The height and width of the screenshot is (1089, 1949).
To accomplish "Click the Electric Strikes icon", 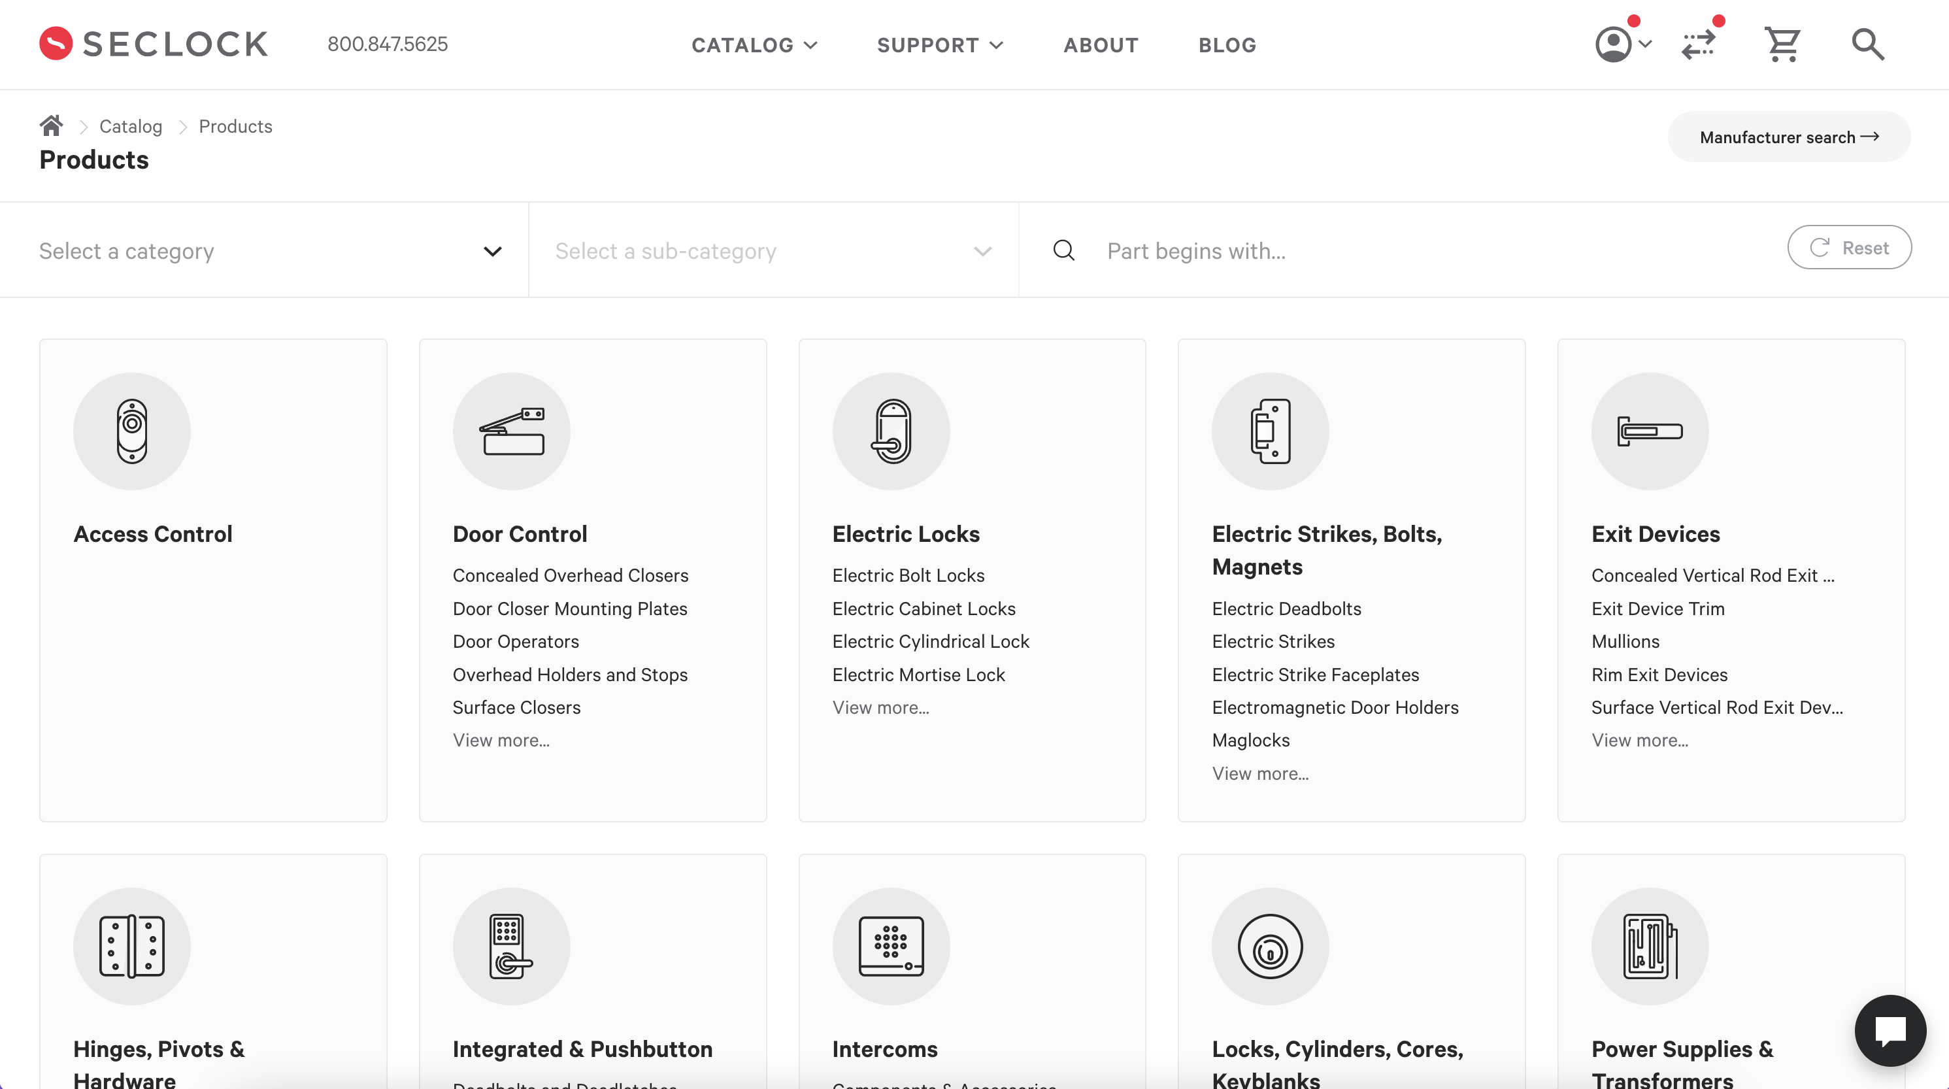I will [x=1271, y=431].
